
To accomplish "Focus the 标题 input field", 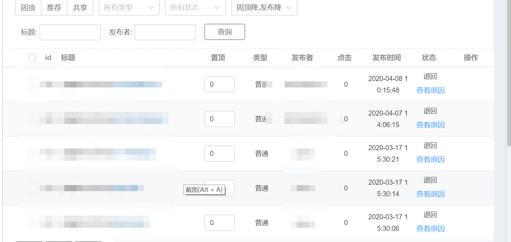I will point(70,32).
